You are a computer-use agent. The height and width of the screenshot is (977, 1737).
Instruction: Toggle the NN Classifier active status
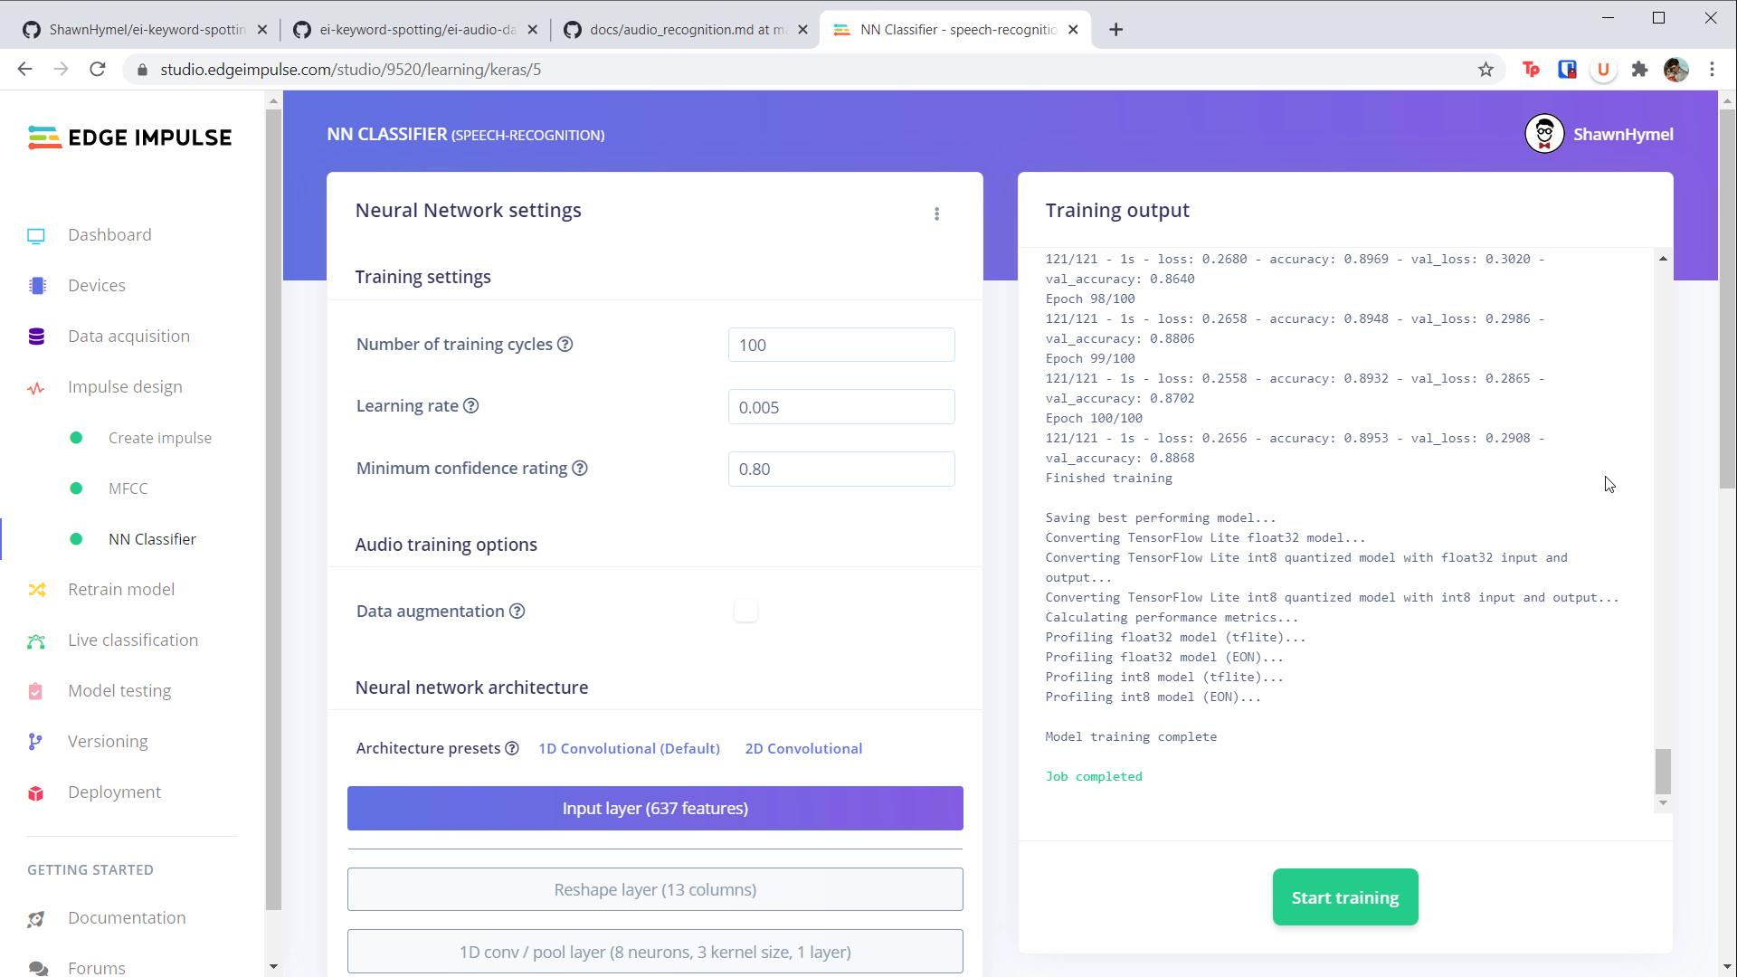pyautogui.click(x=74, y=539)
